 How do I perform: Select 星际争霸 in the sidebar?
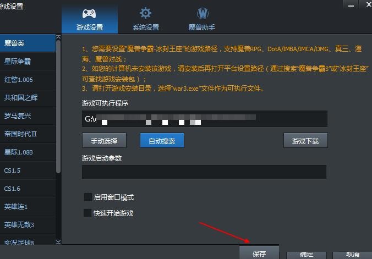click(x=28, y=62)
